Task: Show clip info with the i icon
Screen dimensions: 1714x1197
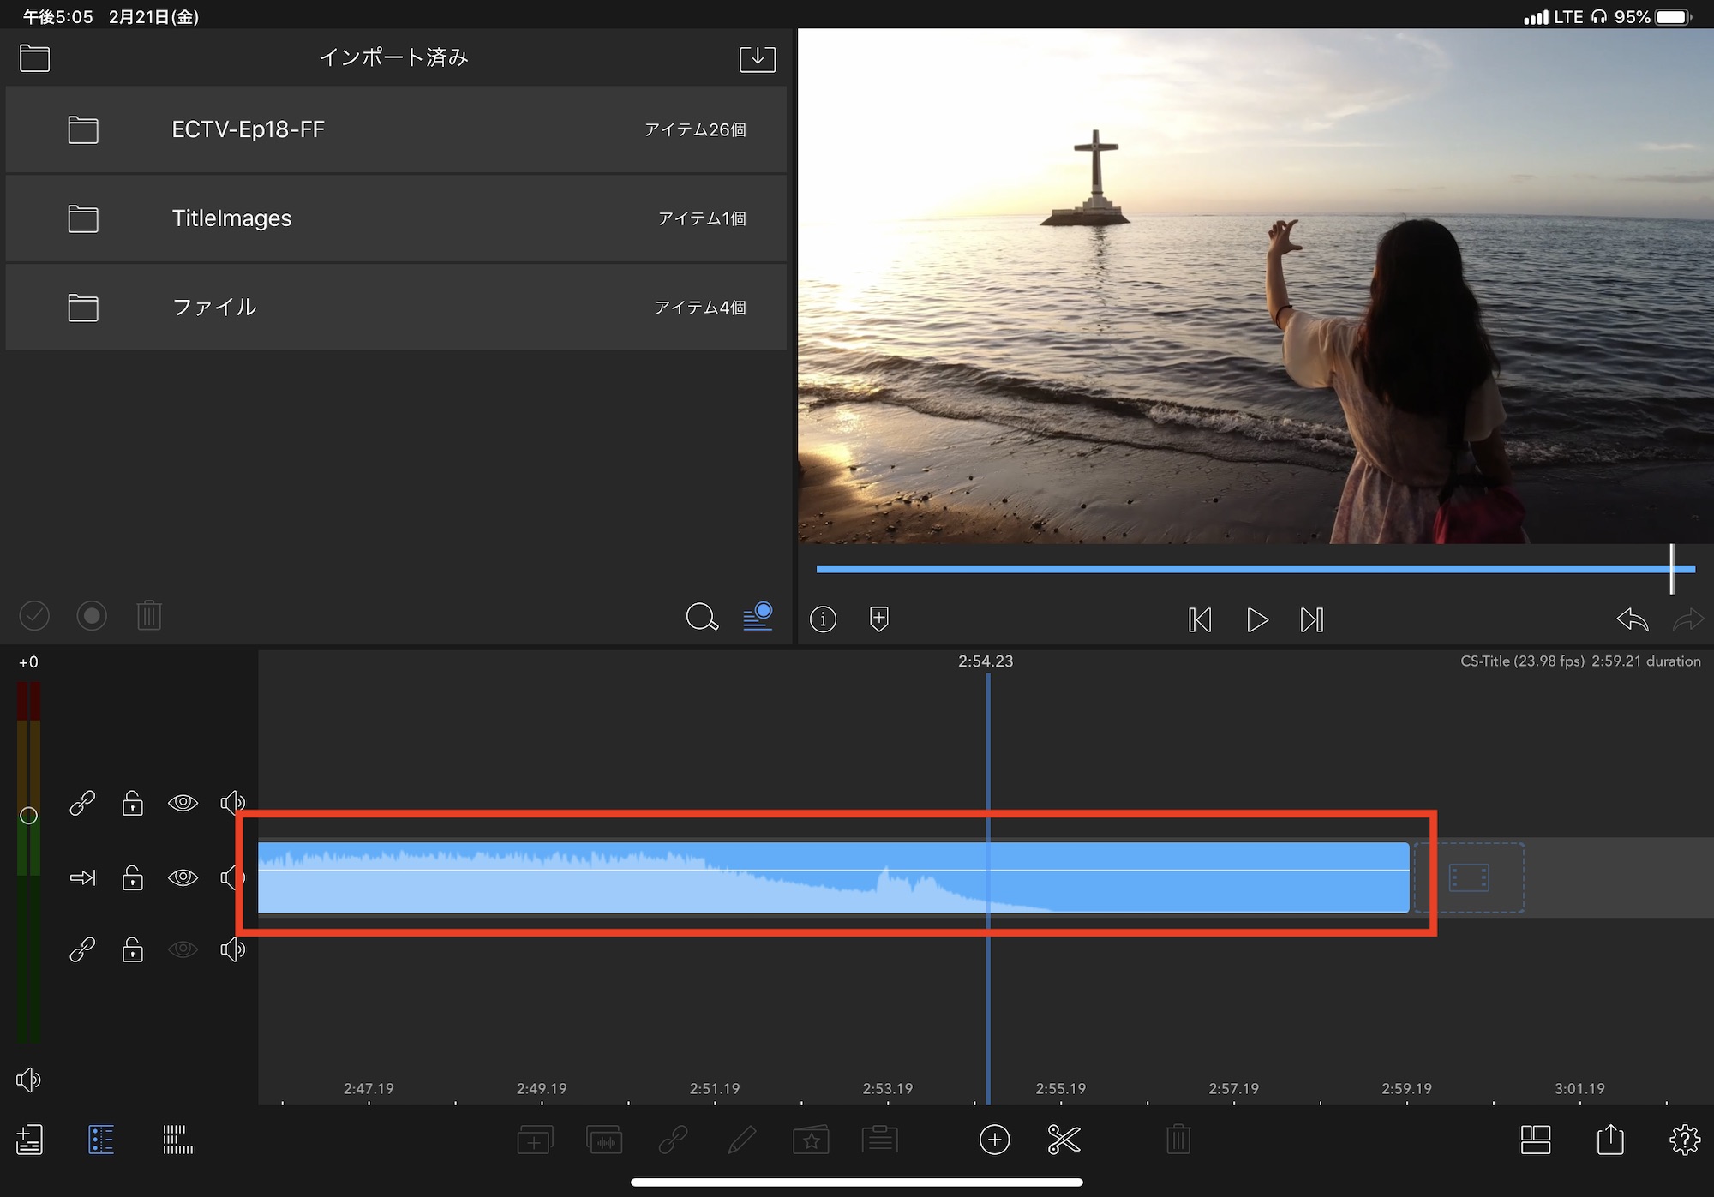Action: pyautogui.click(x=823, y=619)
